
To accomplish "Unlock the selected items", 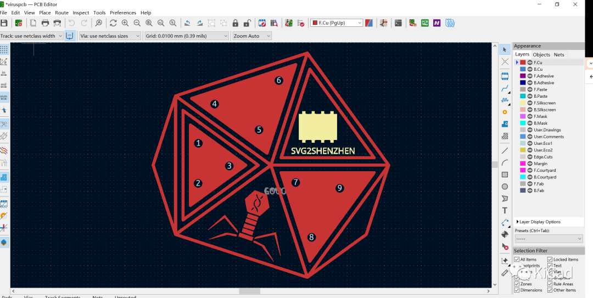I will point(247,23).
